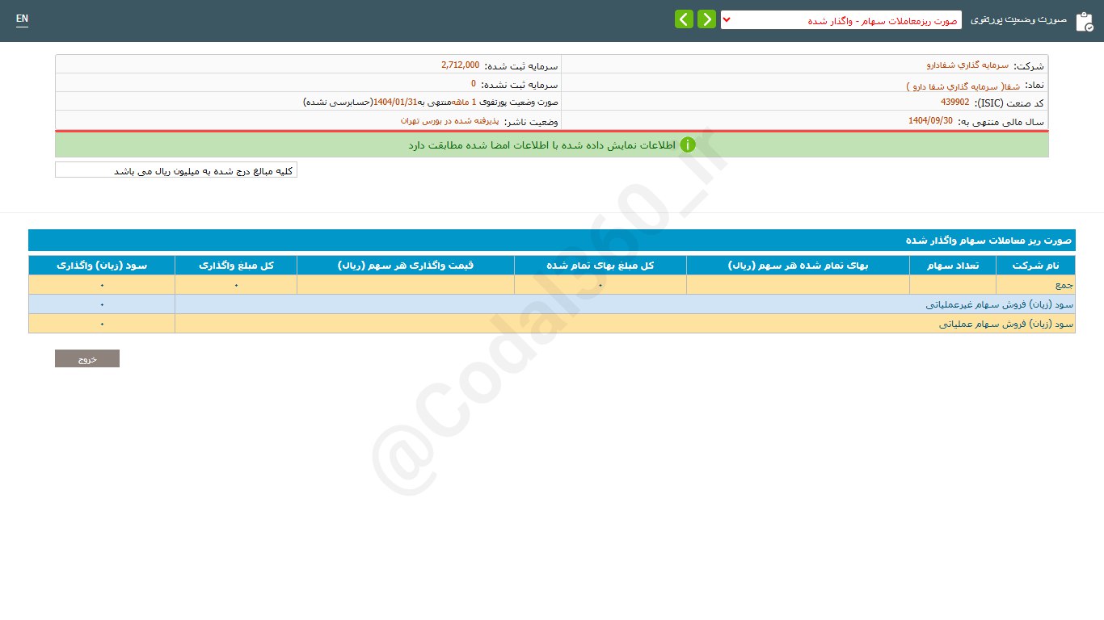Click the green info icon in banner
Screen dimensions: 1104x620
687,145
